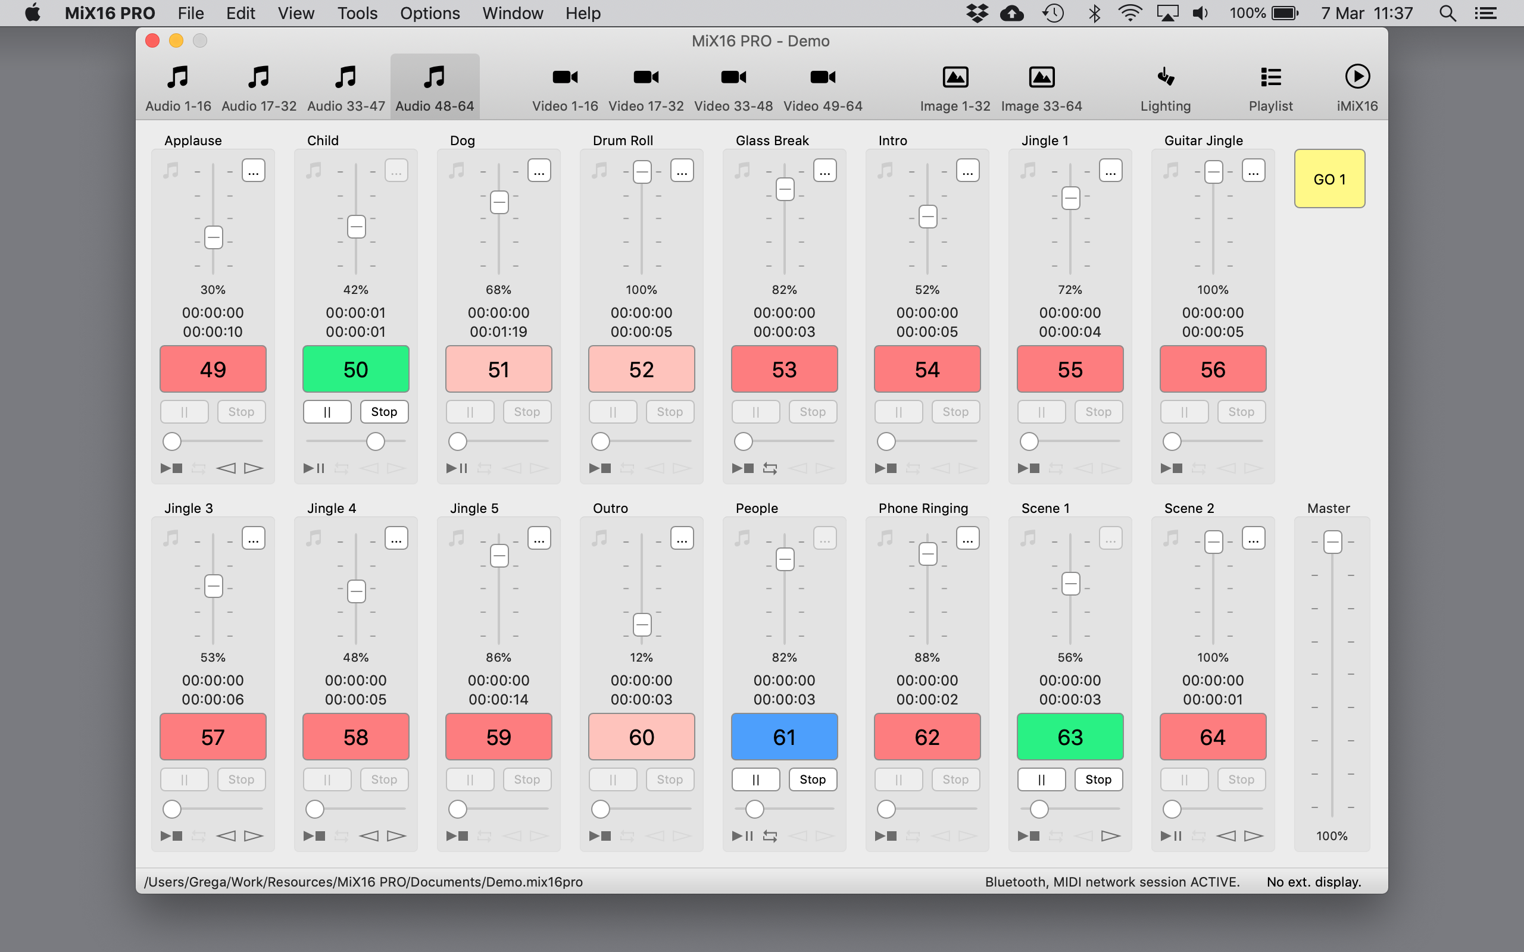The height and width of the screenshot is (952, 1524).
Task: Click the music note icon on Applause
Action: click(171, 170)
